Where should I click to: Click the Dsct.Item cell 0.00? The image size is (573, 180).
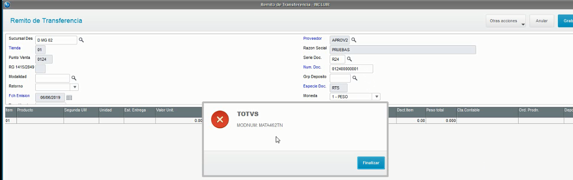point(411,121)
